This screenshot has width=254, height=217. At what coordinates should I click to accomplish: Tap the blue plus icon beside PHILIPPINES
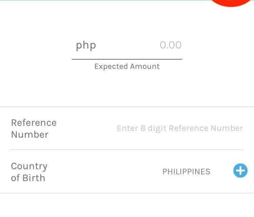(x=240, y=171)
